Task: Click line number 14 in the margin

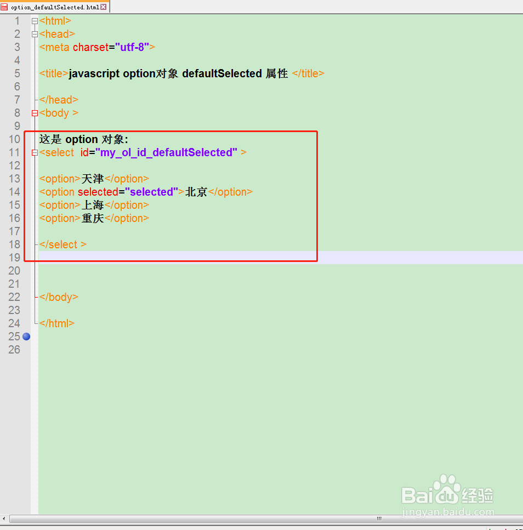Action: tap(15, 192)
